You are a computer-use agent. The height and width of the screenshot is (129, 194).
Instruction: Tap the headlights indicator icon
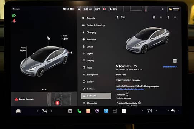pos(14,16)
